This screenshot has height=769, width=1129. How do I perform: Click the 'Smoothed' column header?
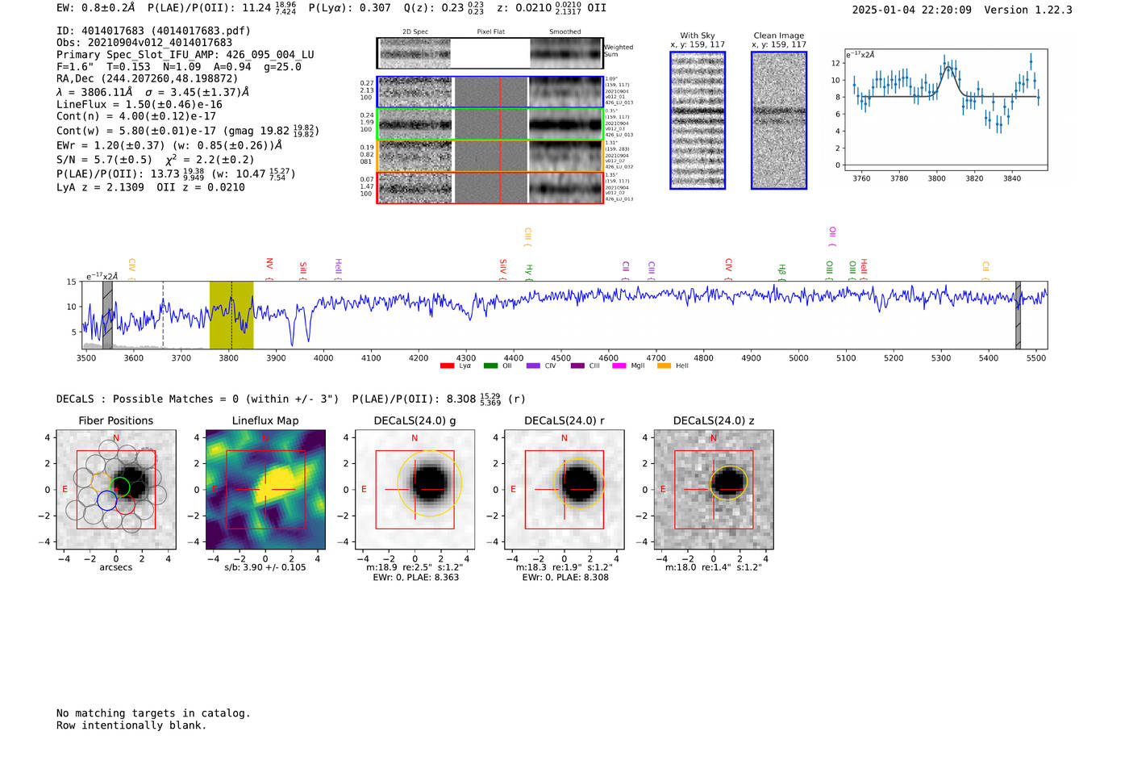[x=564, y=32]
